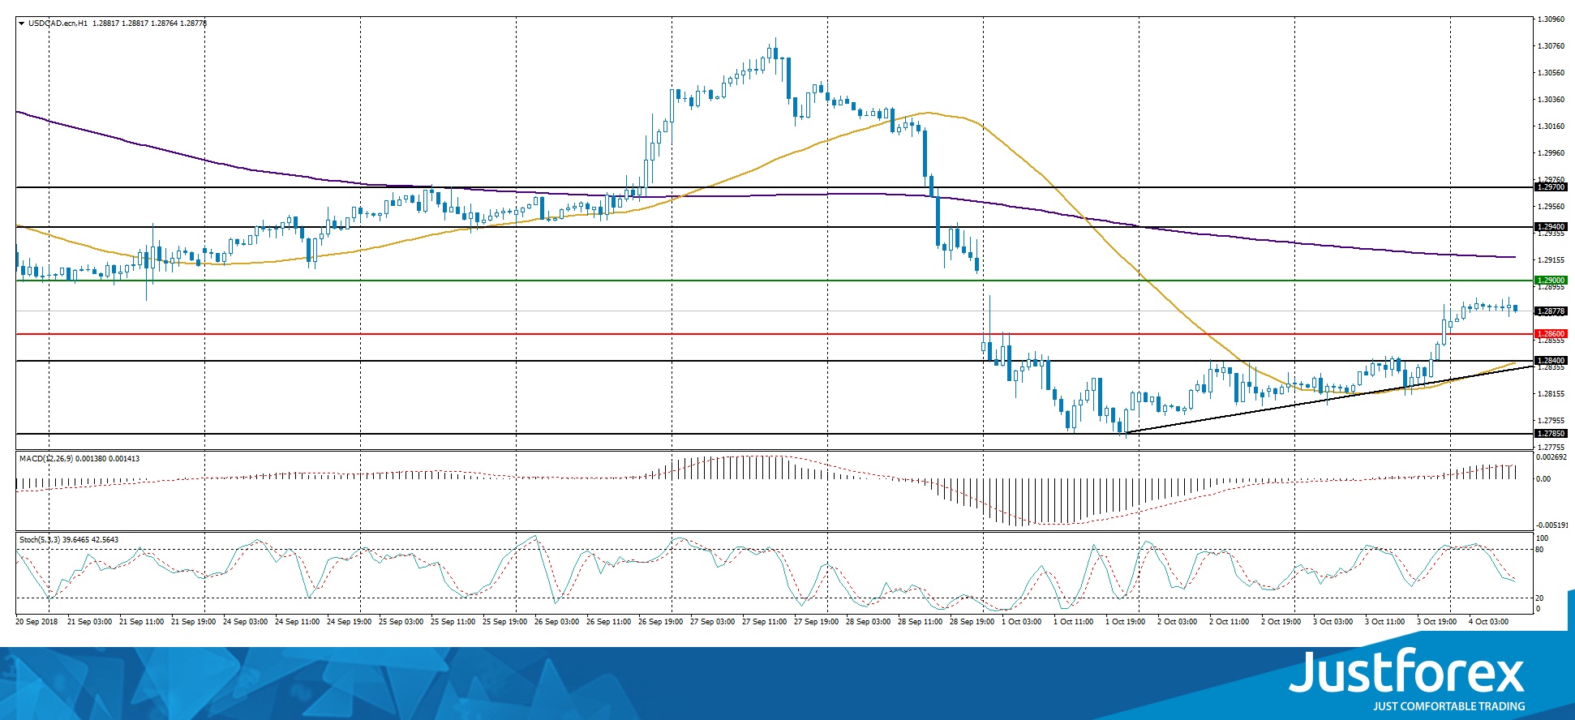Click the current price tag 1.28778

[x=1551, y=311]
